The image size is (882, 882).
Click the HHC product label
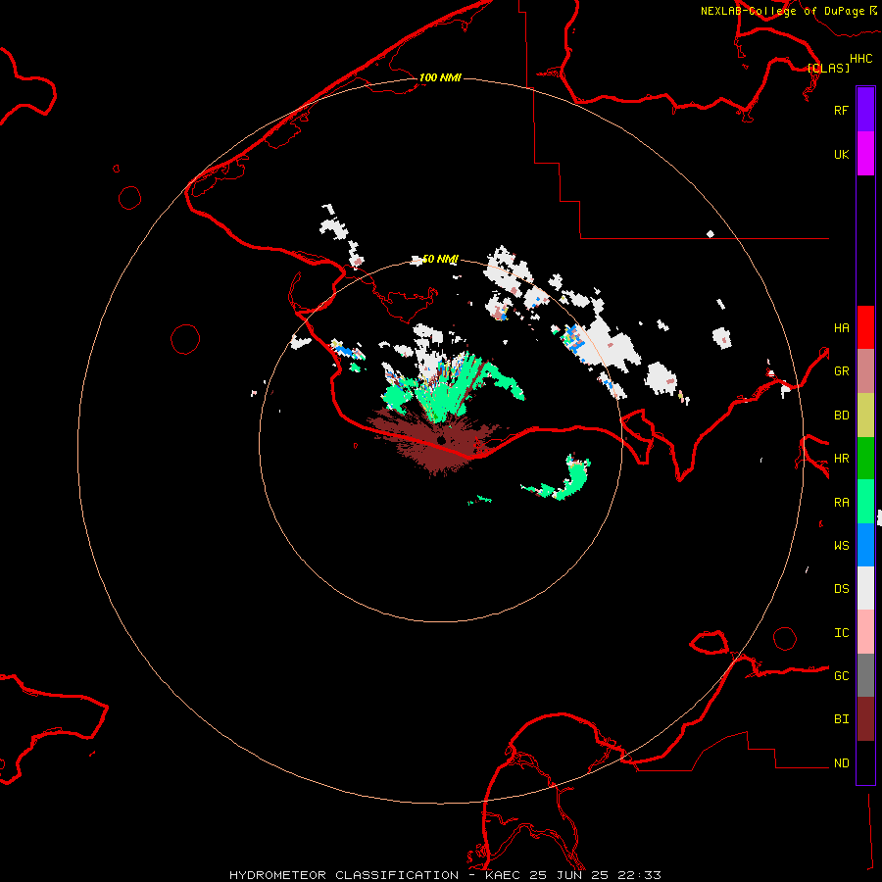[860, 59]
